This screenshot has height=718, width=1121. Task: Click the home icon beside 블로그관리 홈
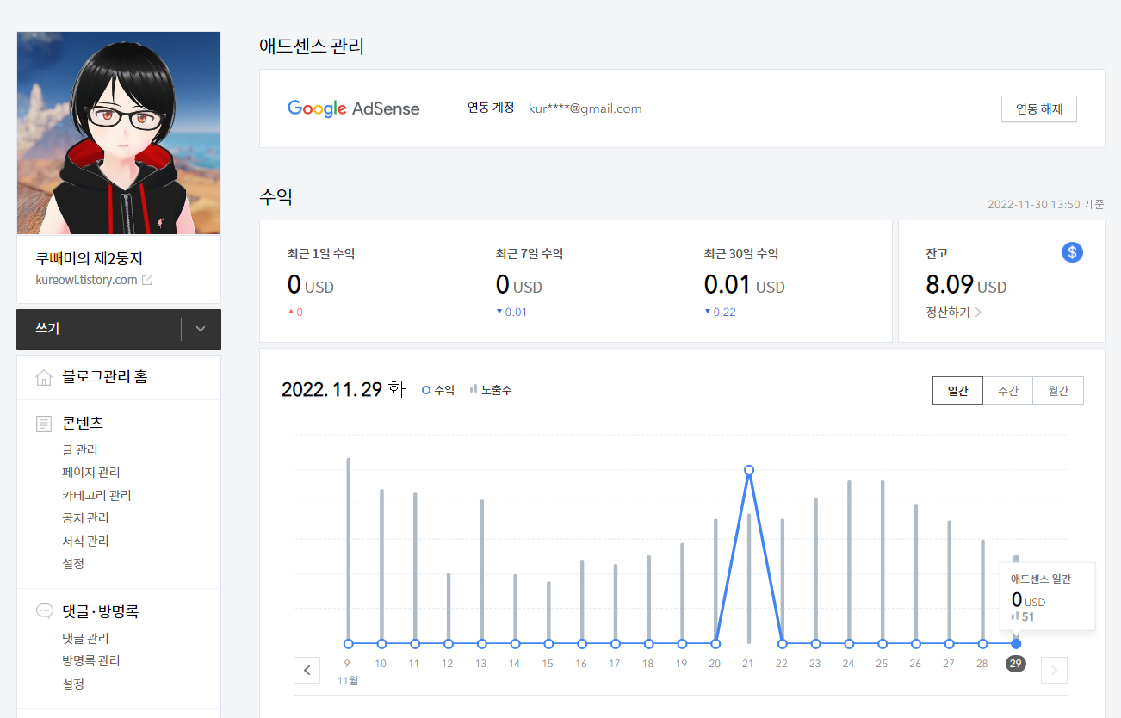44,377
